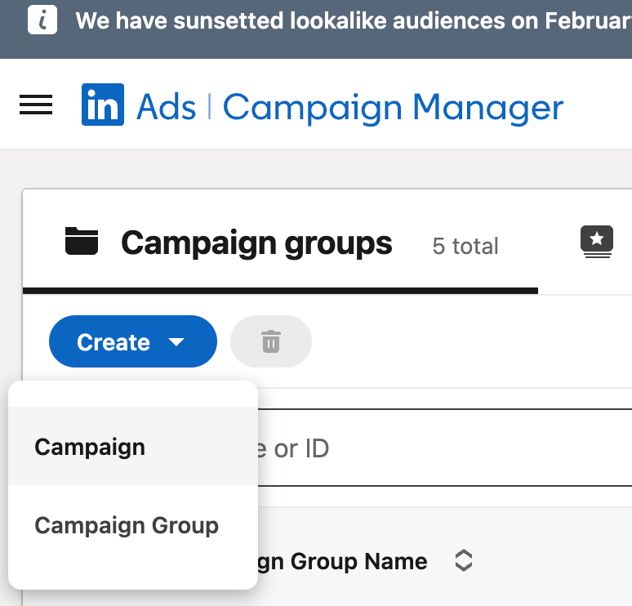Image resolution: width=632 pixels, height=606 pixels.
Task: Open the hamburger navigation menu
Action: point(36,105)
